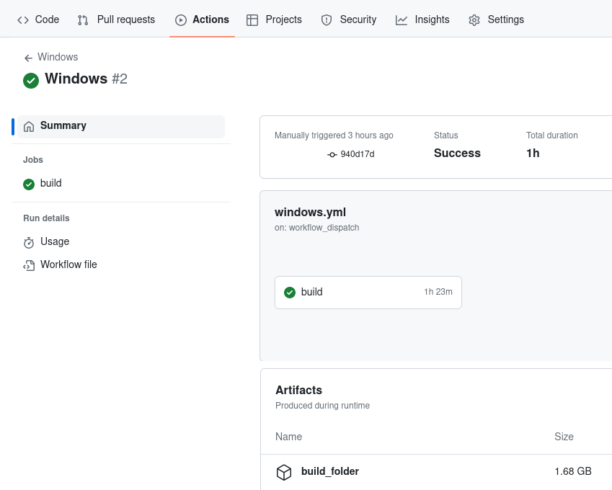Click the Success status text
Viewport: 612px width, 490px height.
[457, 153]
